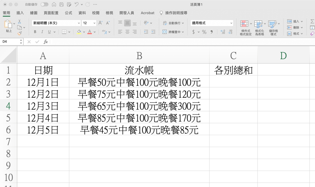
Task: Switch to the 開發人員 ribbon tab
Action: click(127, 13)
